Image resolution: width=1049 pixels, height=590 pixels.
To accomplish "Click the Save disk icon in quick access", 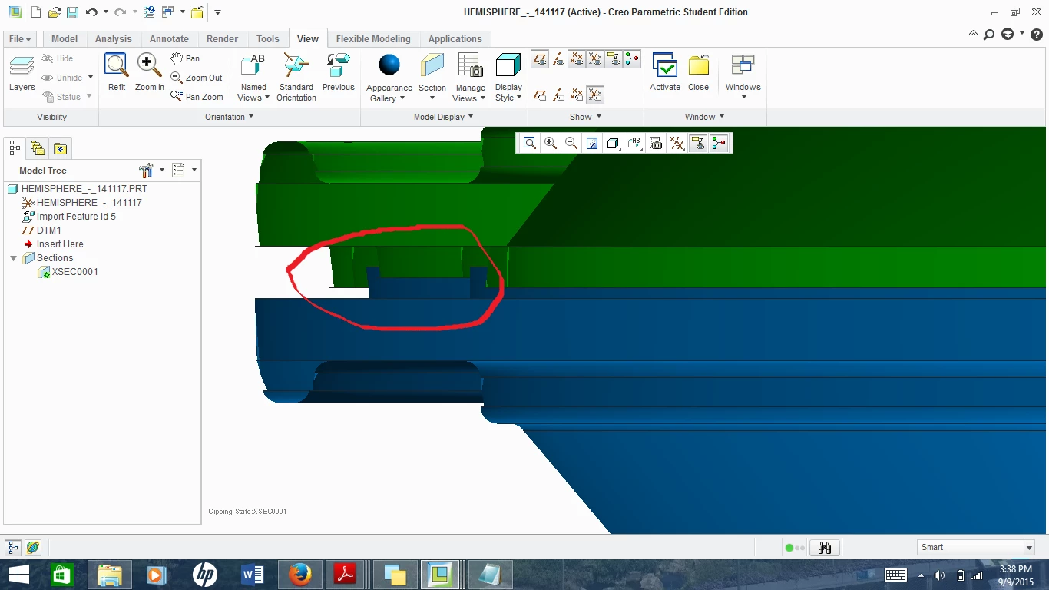I will 71,12.
